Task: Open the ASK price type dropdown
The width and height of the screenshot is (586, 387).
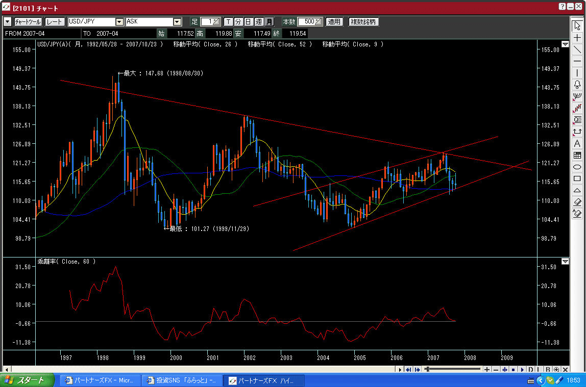Action: tap(177, 22)
